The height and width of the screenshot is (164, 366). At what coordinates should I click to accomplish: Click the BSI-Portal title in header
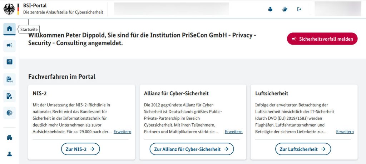(x=35, y=6)
